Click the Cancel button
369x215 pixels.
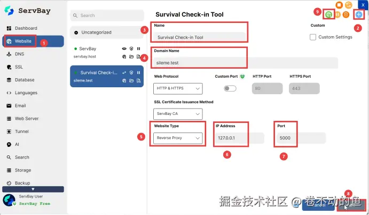318,205
